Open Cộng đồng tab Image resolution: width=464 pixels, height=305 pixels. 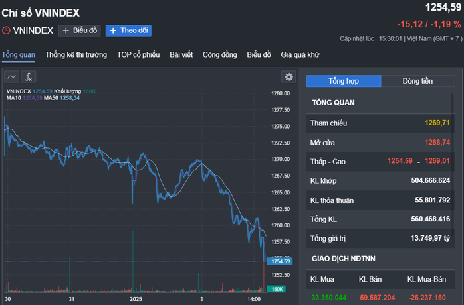(220, 55)
